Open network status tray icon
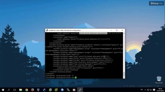 [x=148, y=90]
